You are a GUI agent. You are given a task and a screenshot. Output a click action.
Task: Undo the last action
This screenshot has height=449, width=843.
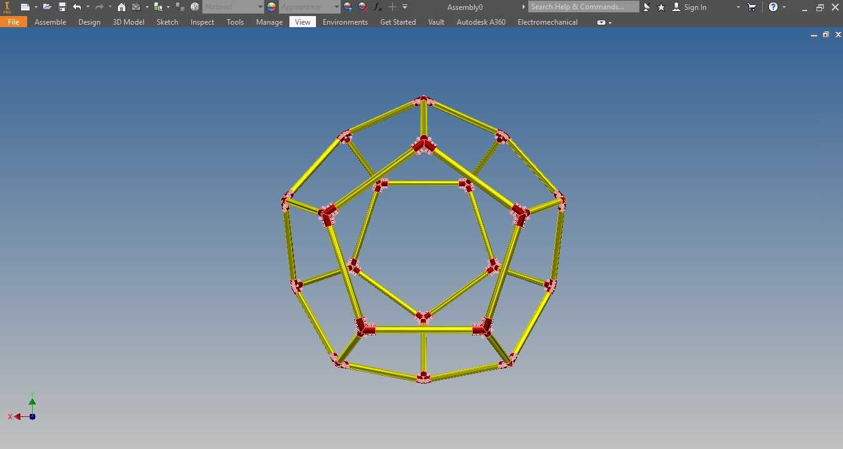point(77,7)
